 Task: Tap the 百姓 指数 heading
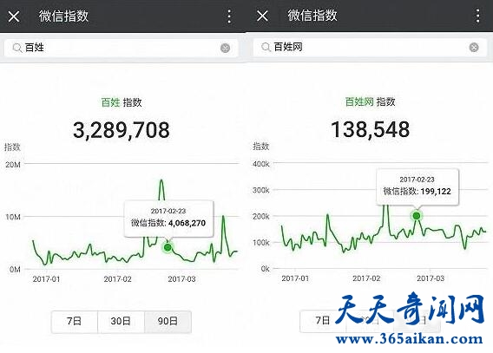point(122,102)
